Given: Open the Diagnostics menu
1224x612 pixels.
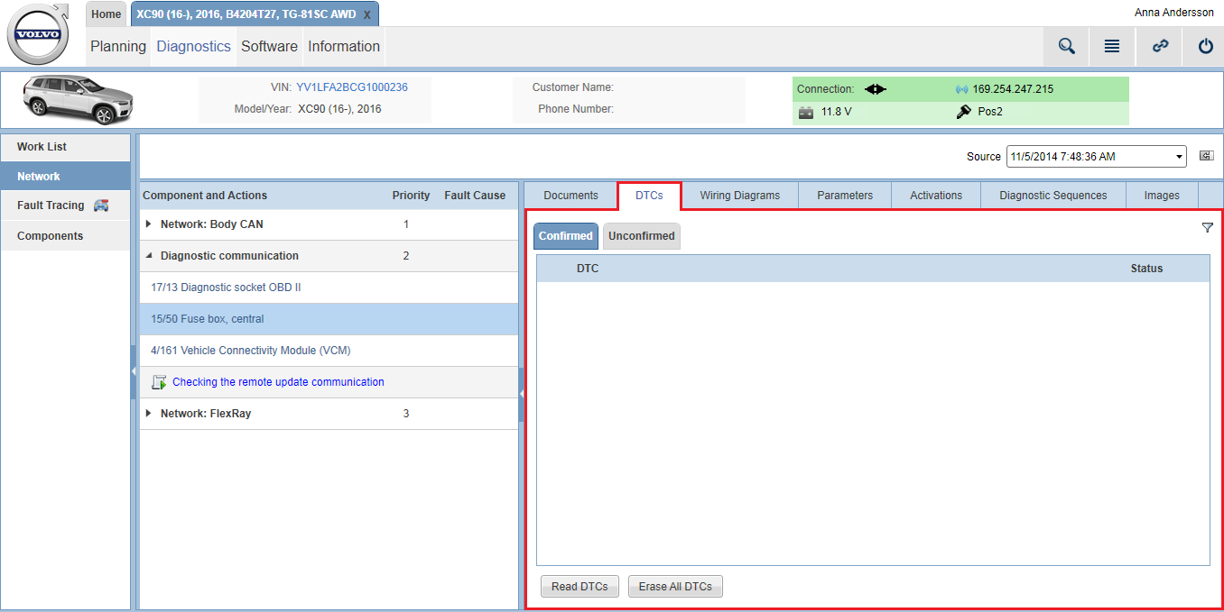Looking at the screenshot, I should tap(193, 46).
